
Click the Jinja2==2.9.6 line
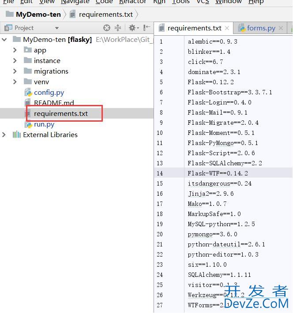click(210, 194)
